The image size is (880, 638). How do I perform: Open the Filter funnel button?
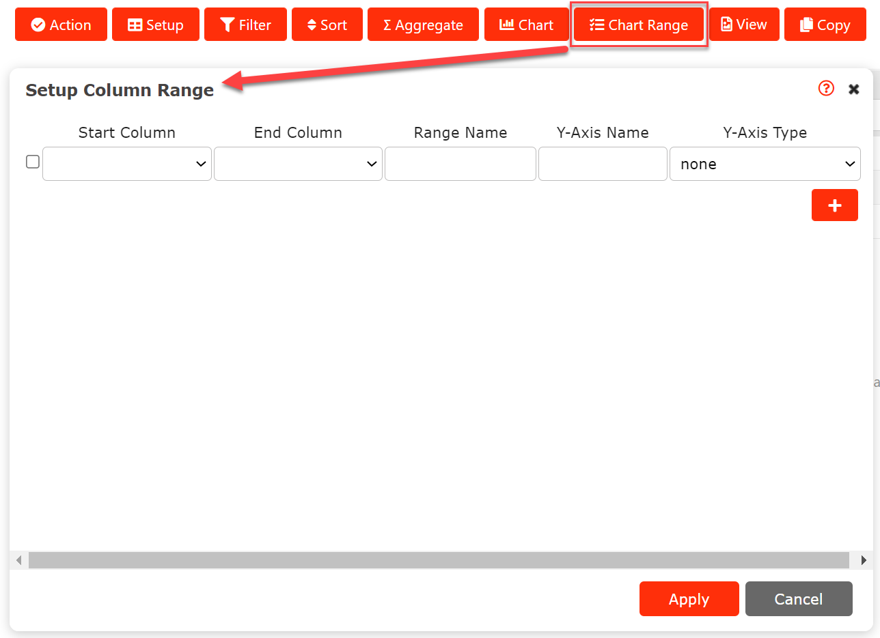coord(245,25)
